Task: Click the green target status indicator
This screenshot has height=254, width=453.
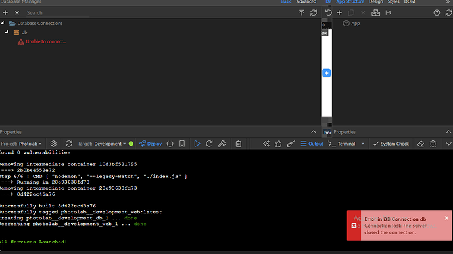Action: [131, 144]
